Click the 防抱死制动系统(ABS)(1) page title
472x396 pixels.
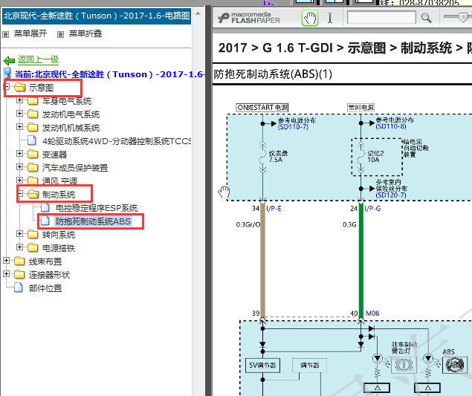273,74
